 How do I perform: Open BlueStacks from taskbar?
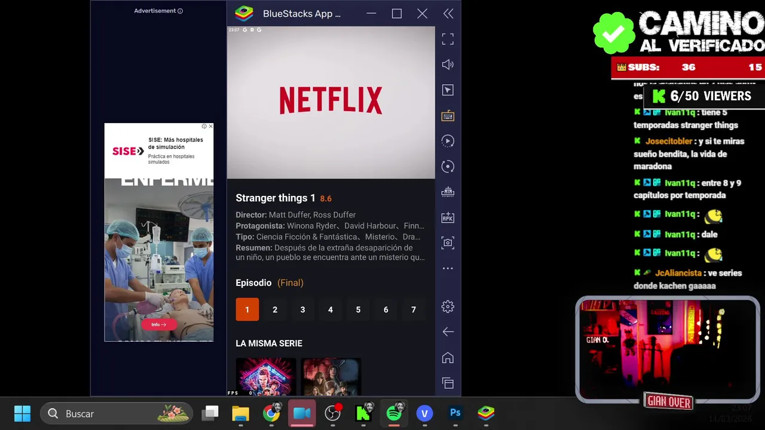(x=486, y=413)
